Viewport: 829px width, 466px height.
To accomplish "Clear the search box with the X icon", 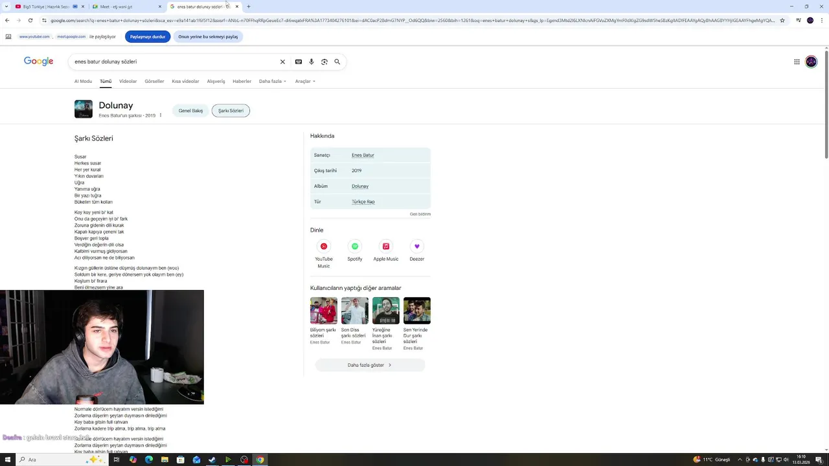I will [x=282, y=61].
